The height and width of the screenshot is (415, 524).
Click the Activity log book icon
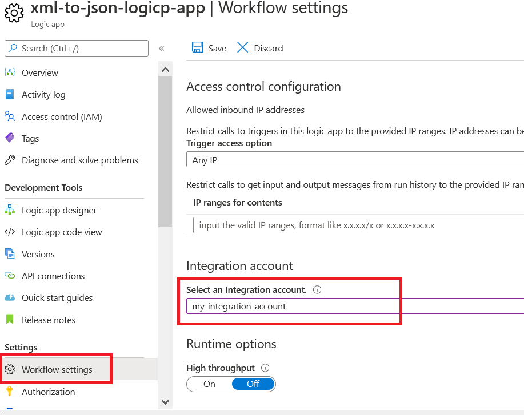(x=10, y=94)
